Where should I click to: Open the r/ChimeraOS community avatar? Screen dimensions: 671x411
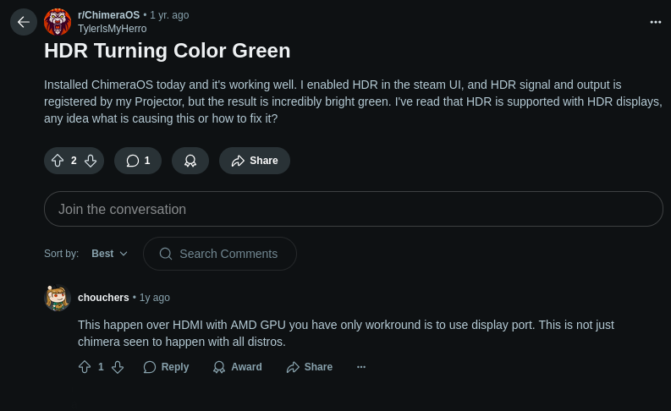tap(58, 22)
